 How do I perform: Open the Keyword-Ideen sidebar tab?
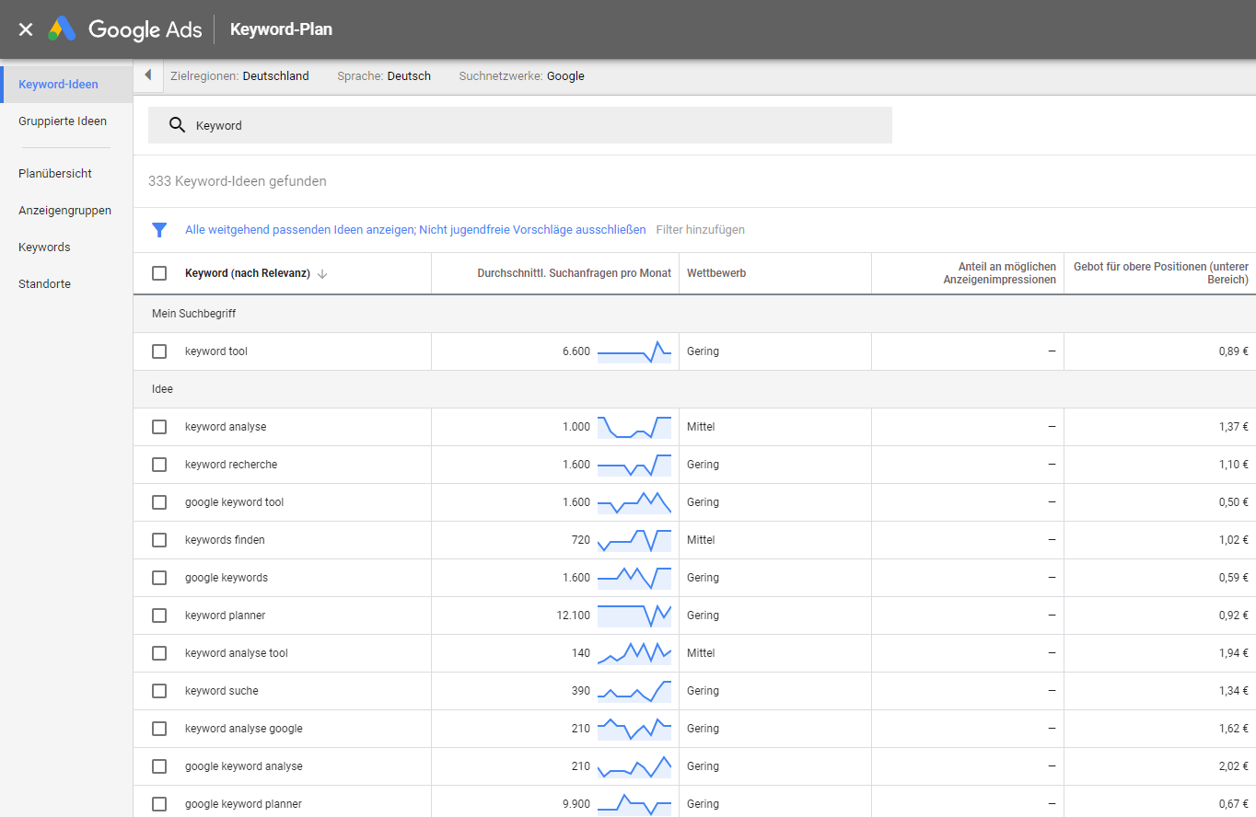pos(66,85)
